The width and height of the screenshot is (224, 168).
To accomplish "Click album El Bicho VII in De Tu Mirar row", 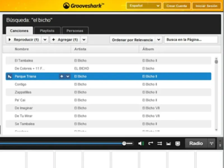I will pyautogui.click(x=151, y=116).
